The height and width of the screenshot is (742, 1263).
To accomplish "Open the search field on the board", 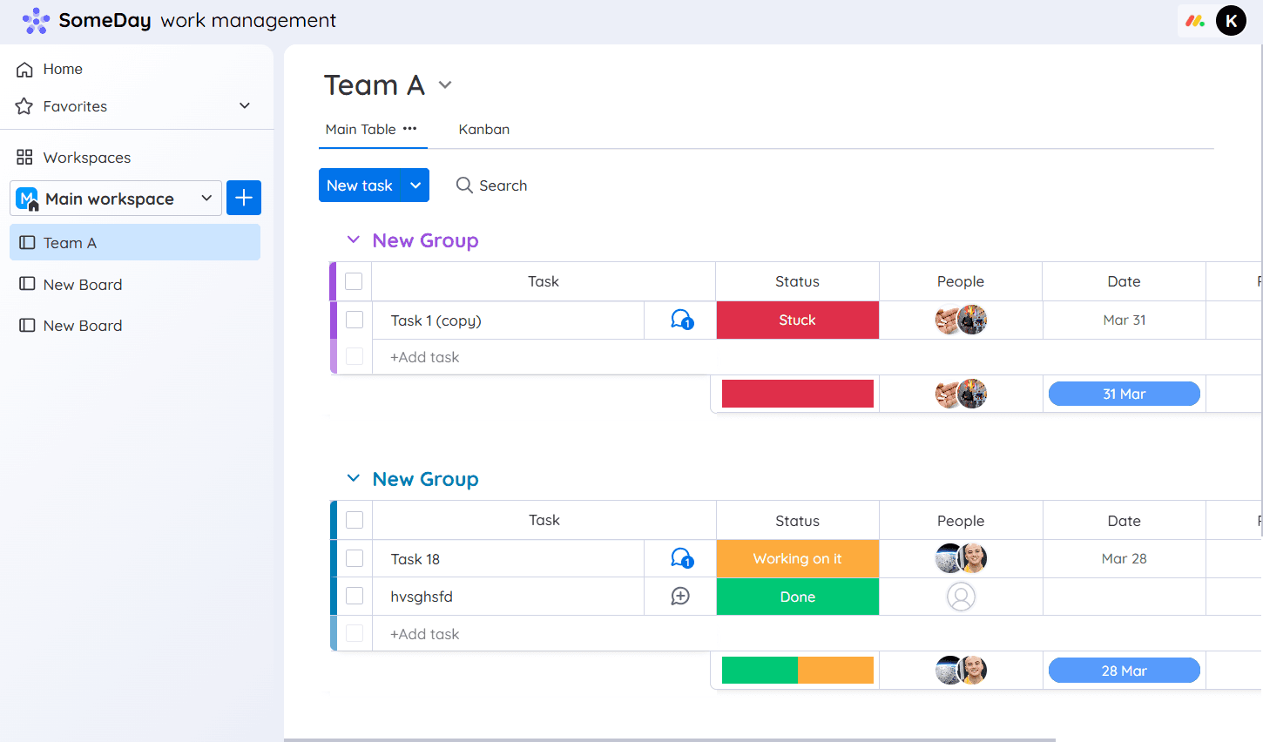I will tap(491, 185).
